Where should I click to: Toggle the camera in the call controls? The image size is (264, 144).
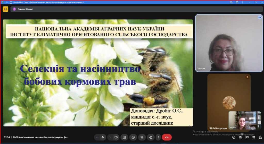point(116,137)
